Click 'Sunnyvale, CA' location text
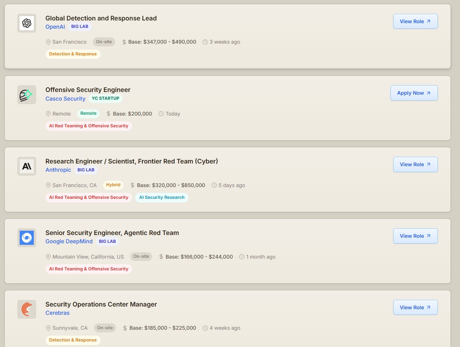460x347 pixels. point(70,328)
